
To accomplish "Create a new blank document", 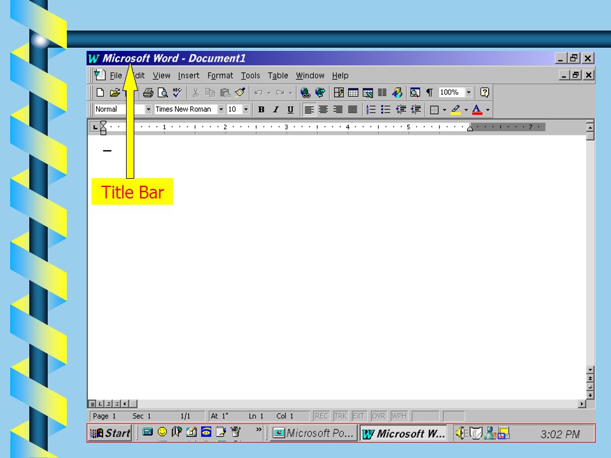I will click(x=100, y=93).
